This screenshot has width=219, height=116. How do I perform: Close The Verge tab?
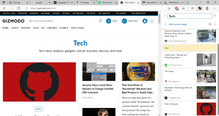[x=94, y=2]
